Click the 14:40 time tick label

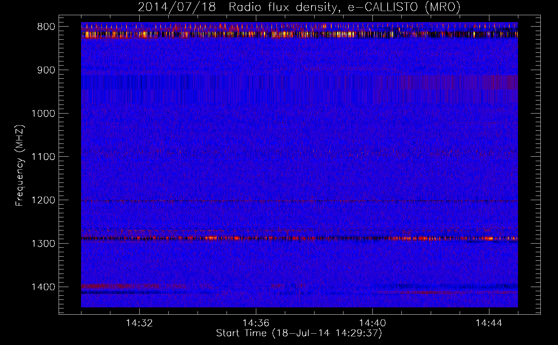pyautogui.click(x=372, y=323)
